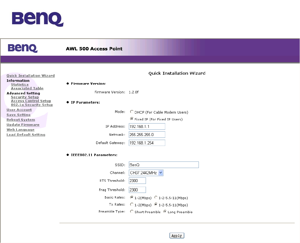Click the Quick Installation Wizard page heading
This screenshot has height=243, width=300.
coord(177,73)
